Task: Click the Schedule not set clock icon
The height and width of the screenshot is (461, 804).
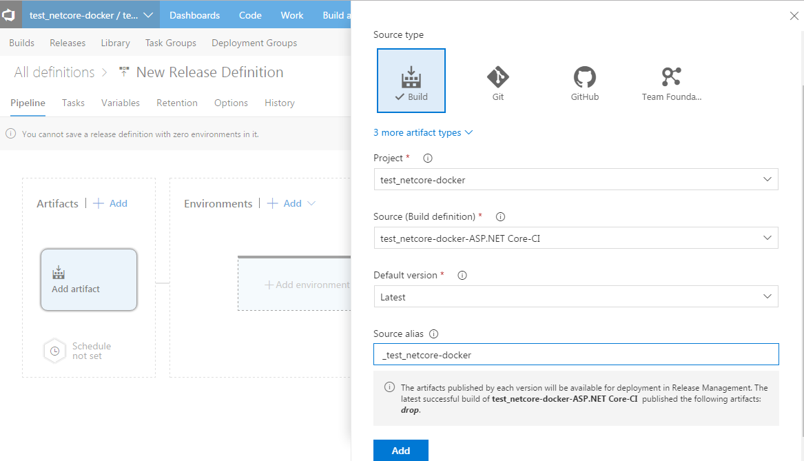Action: click(55, 351)
